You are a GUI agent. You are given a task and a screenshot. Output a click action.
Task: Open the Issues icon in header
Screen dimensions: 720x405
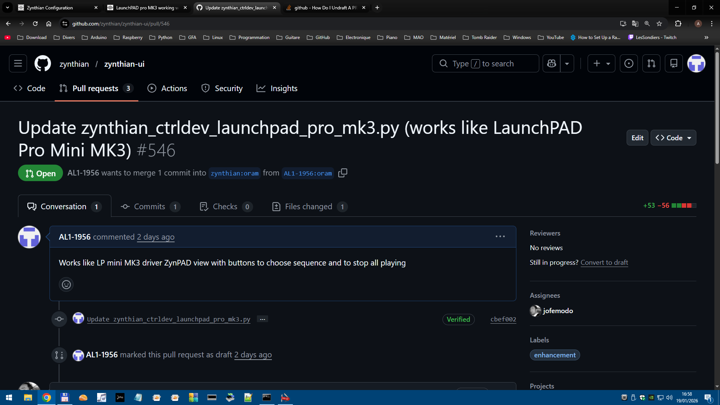[x=629, y=64]
